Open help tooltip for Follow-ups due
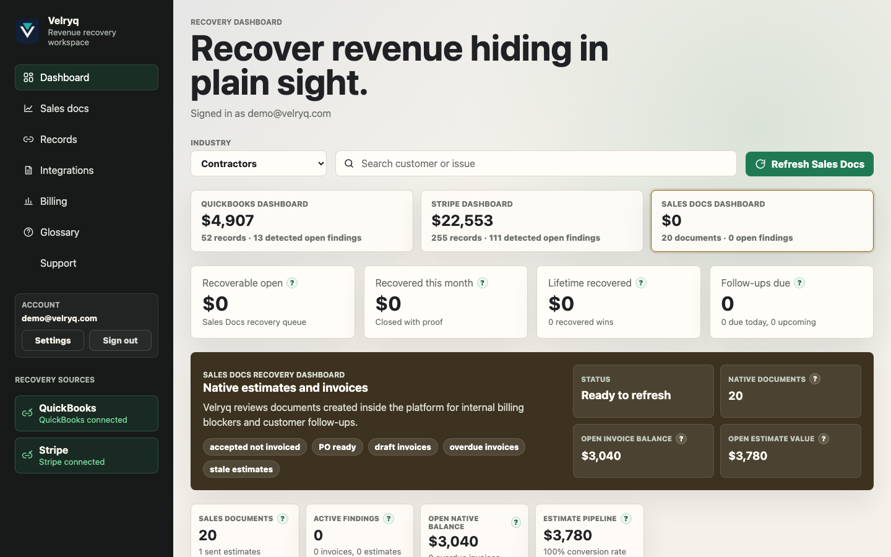Viewport: 891px width, 557px height. coord(799,283)
